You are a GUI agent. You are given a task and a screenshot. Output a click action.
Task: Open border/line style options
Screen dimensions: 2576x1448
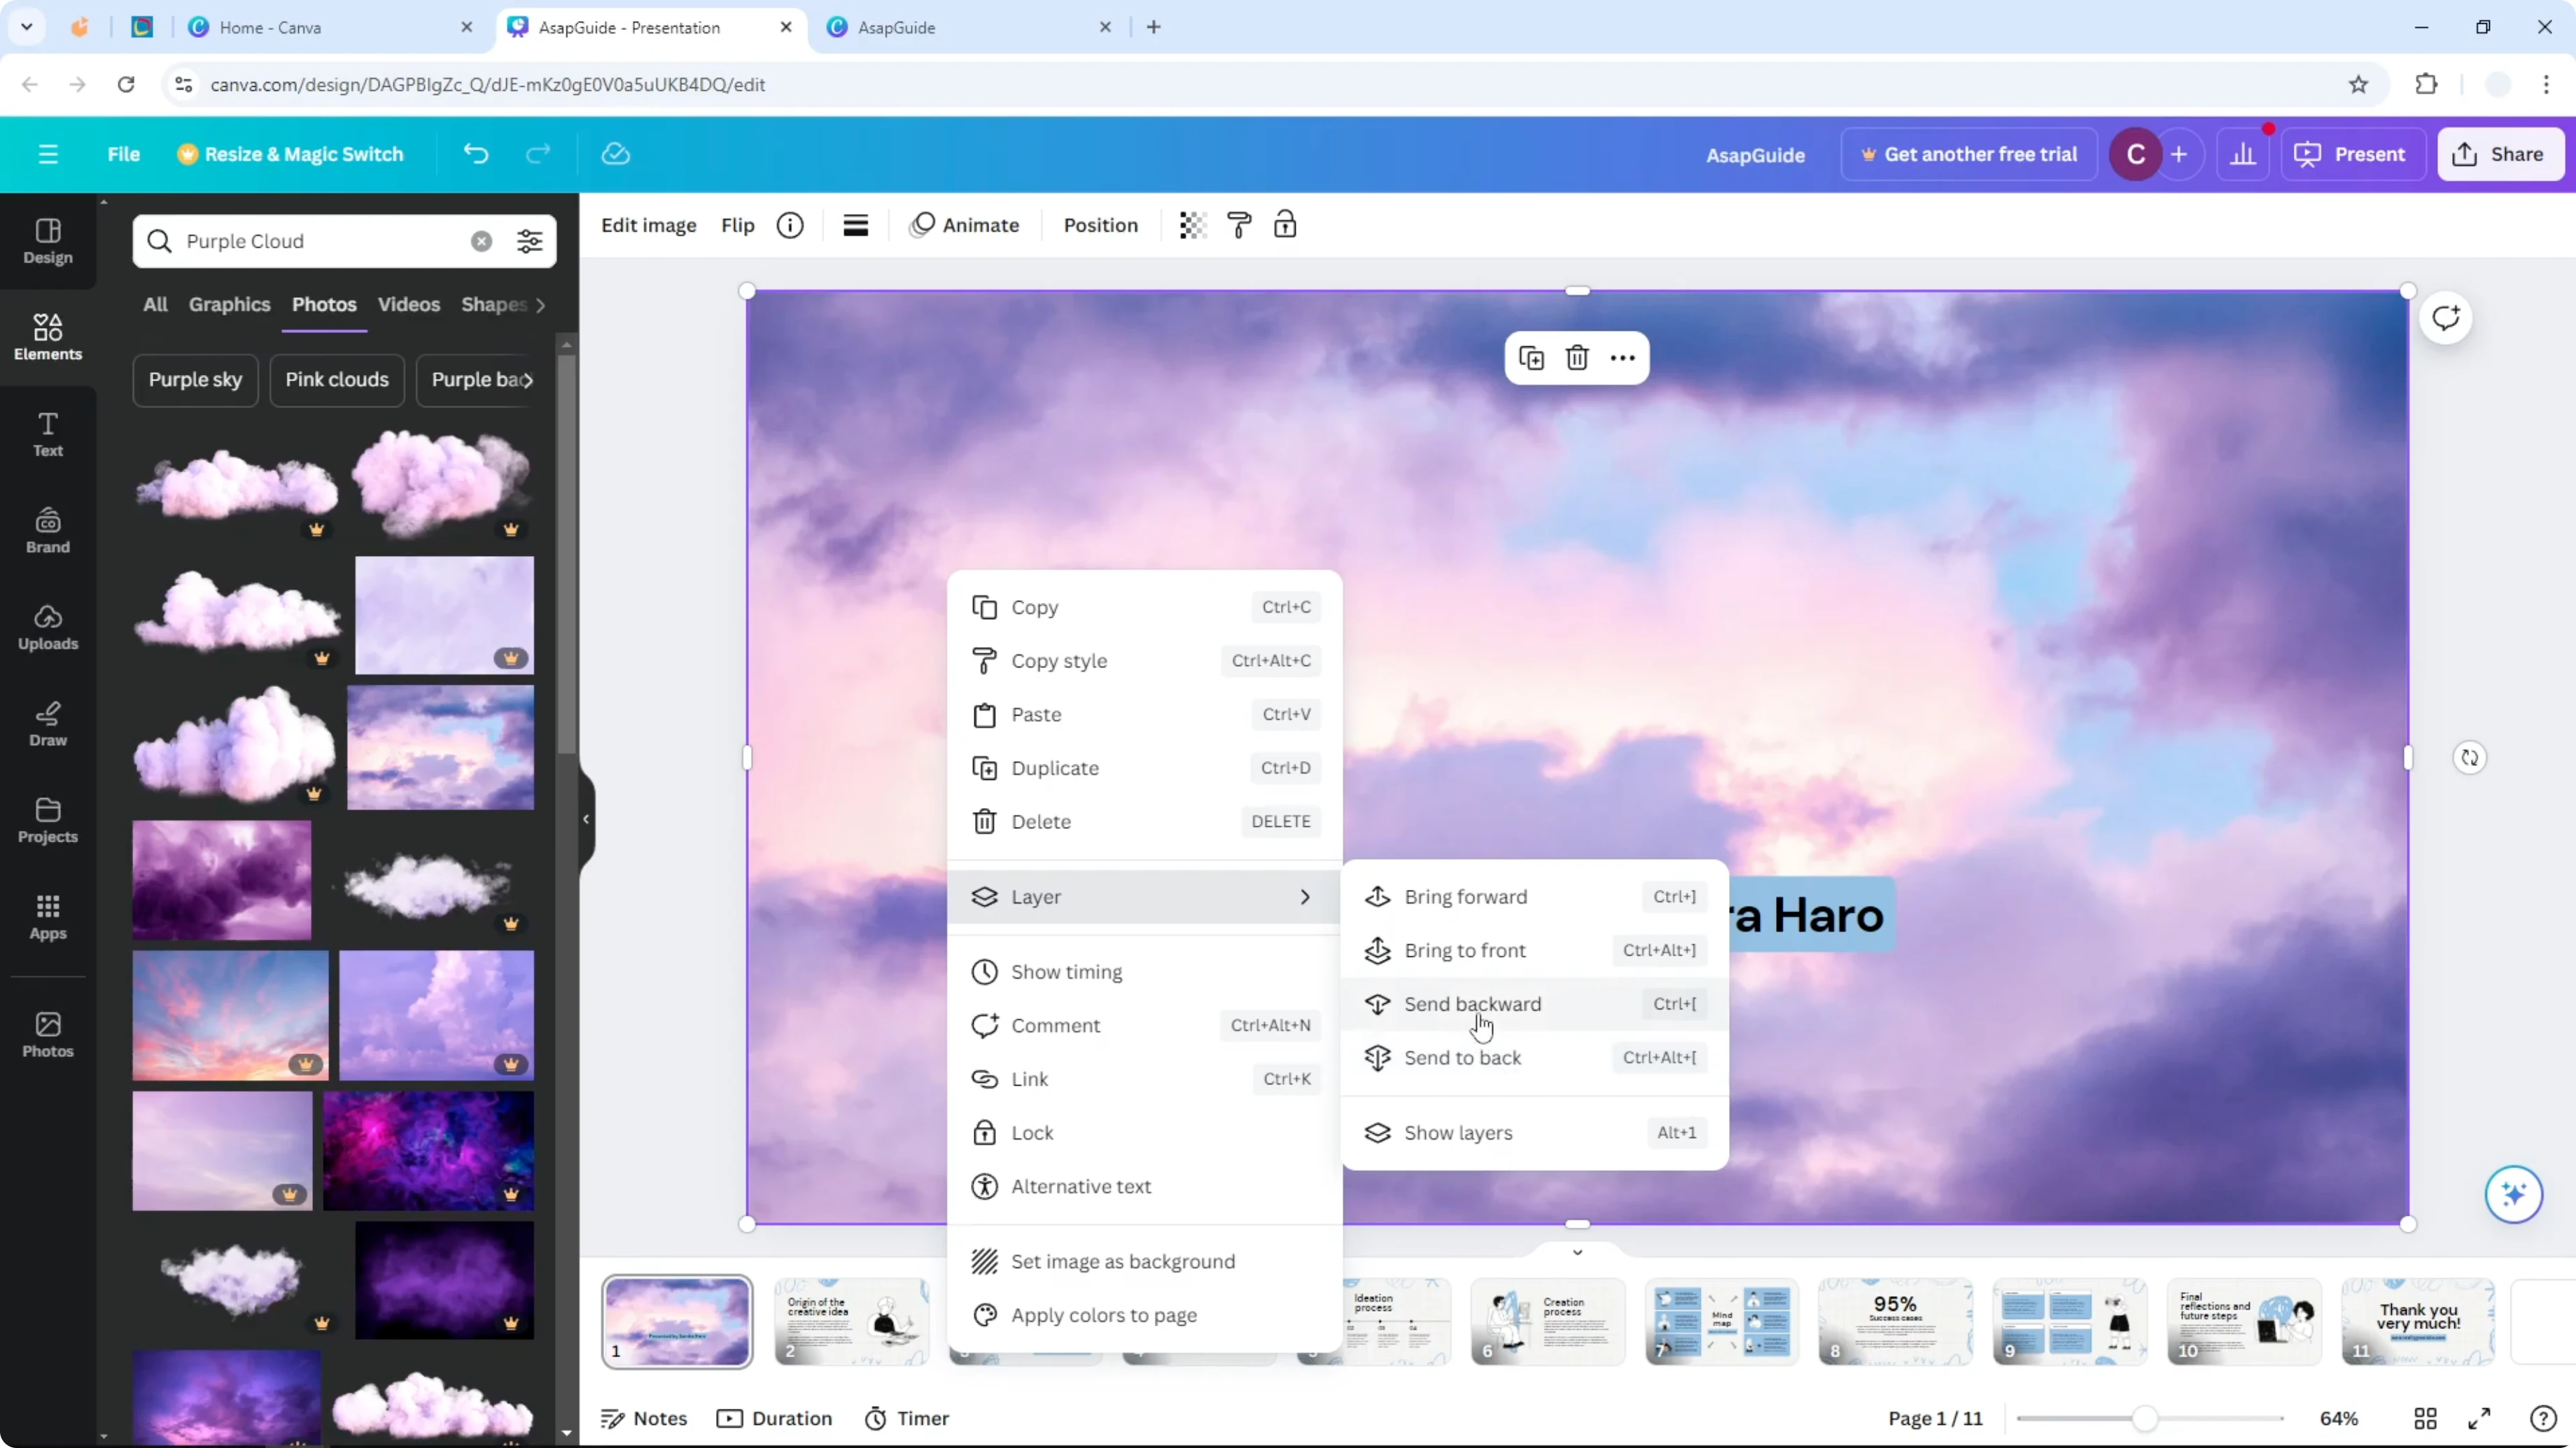click(855, 225)
